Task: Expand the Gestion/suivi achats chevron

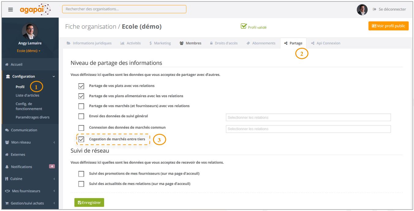Action: pyautogui.click(x=54, y=203)
